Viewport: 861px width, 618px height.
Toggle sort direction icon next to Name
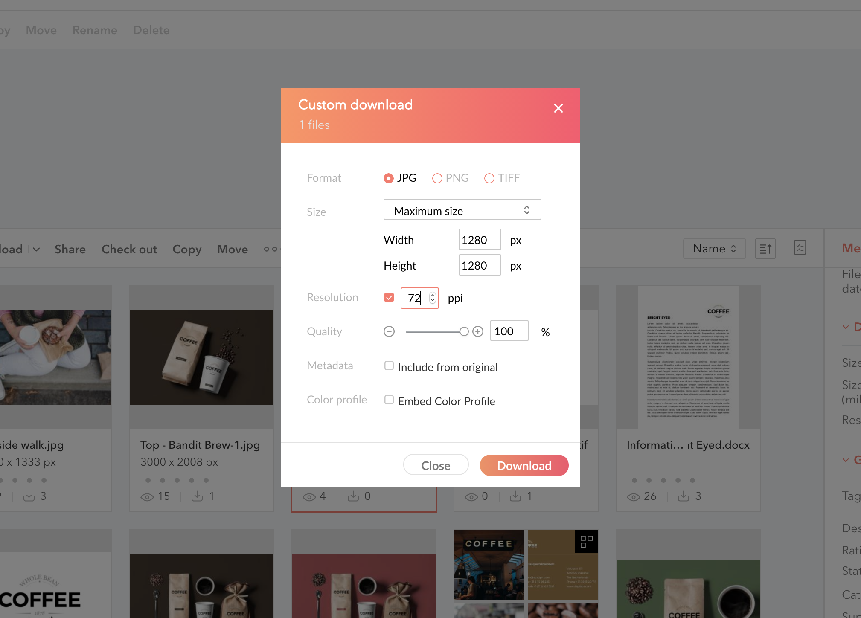coord(765,249)
